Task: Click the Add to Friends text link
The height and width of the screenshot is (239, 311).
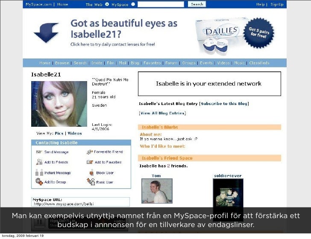Action: tap(56, 162)
